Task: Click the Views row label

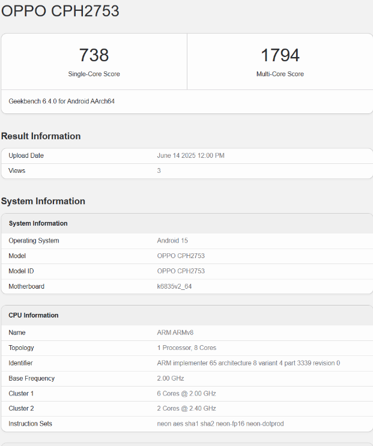Action: pos(17,170)
